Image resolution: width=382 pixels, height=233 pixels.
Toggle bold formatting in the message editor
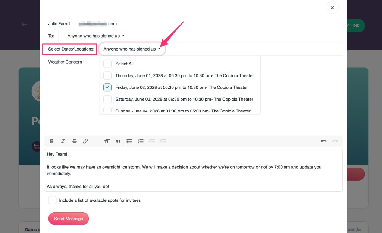tap(51, 141)
